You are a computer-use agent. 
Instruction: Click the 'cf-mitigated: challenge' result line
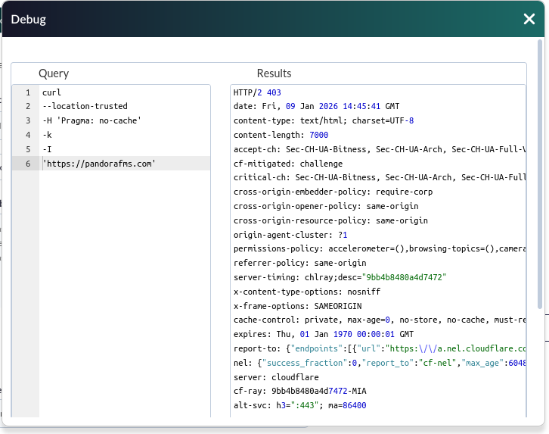pyautogui.click(x=288, y=164)
